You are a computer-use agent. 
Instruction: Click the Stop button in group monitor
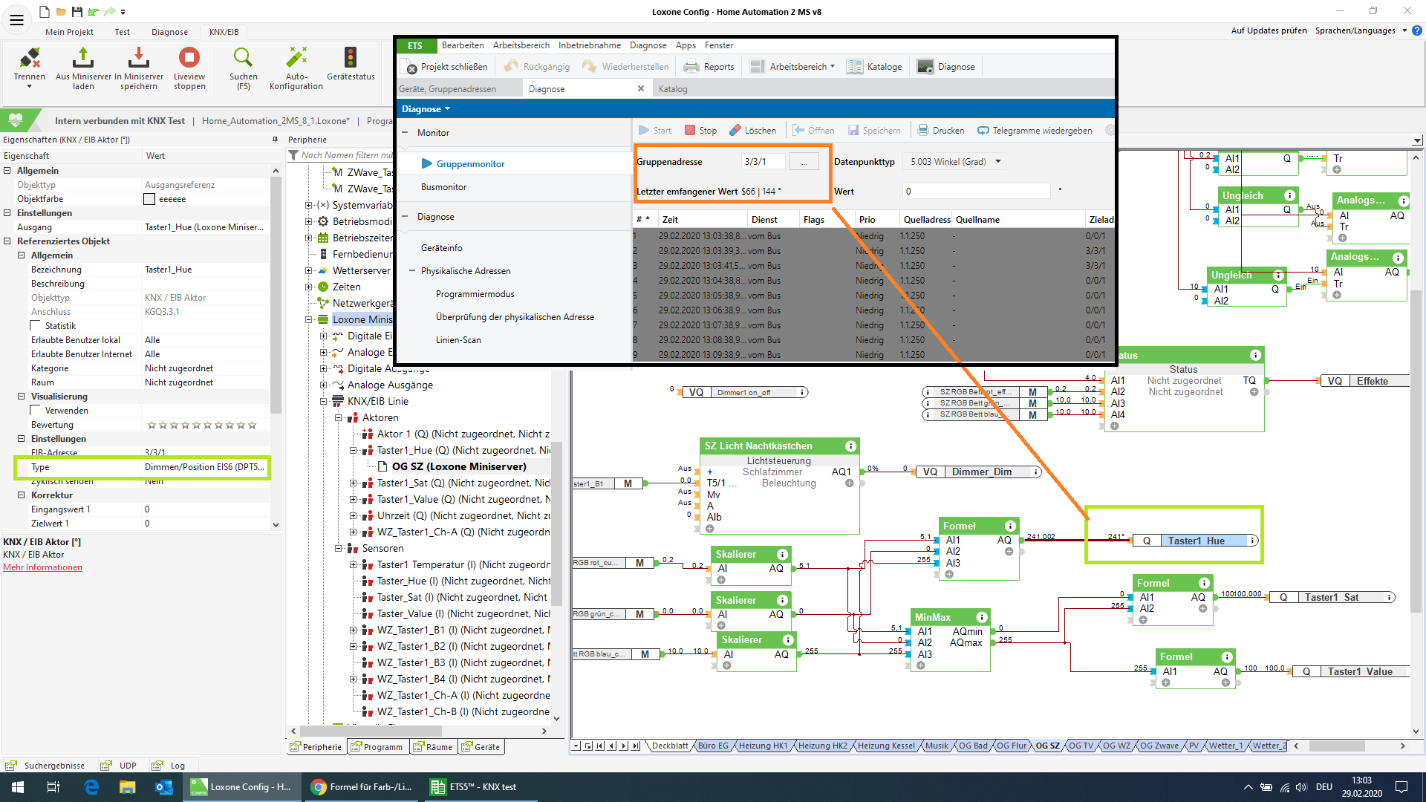click(x=700, y=131)
